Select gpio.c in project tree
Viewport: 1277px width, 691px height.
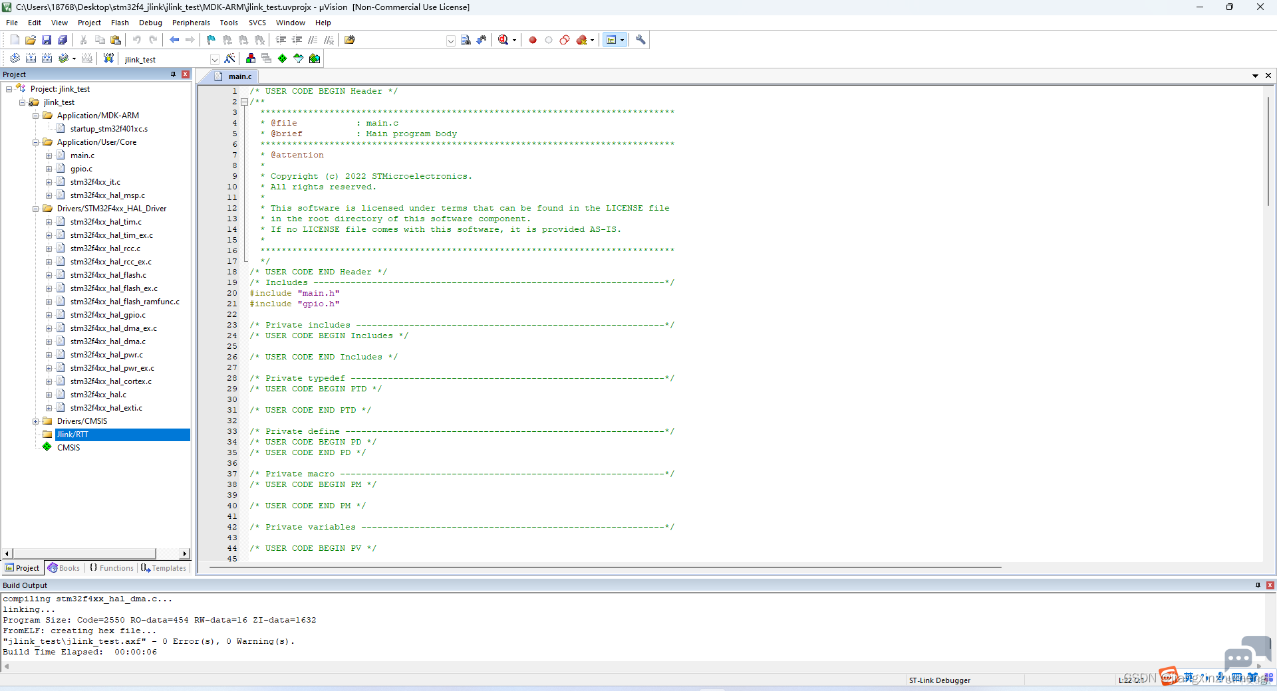pyautogui.click(x=81, y=169)
